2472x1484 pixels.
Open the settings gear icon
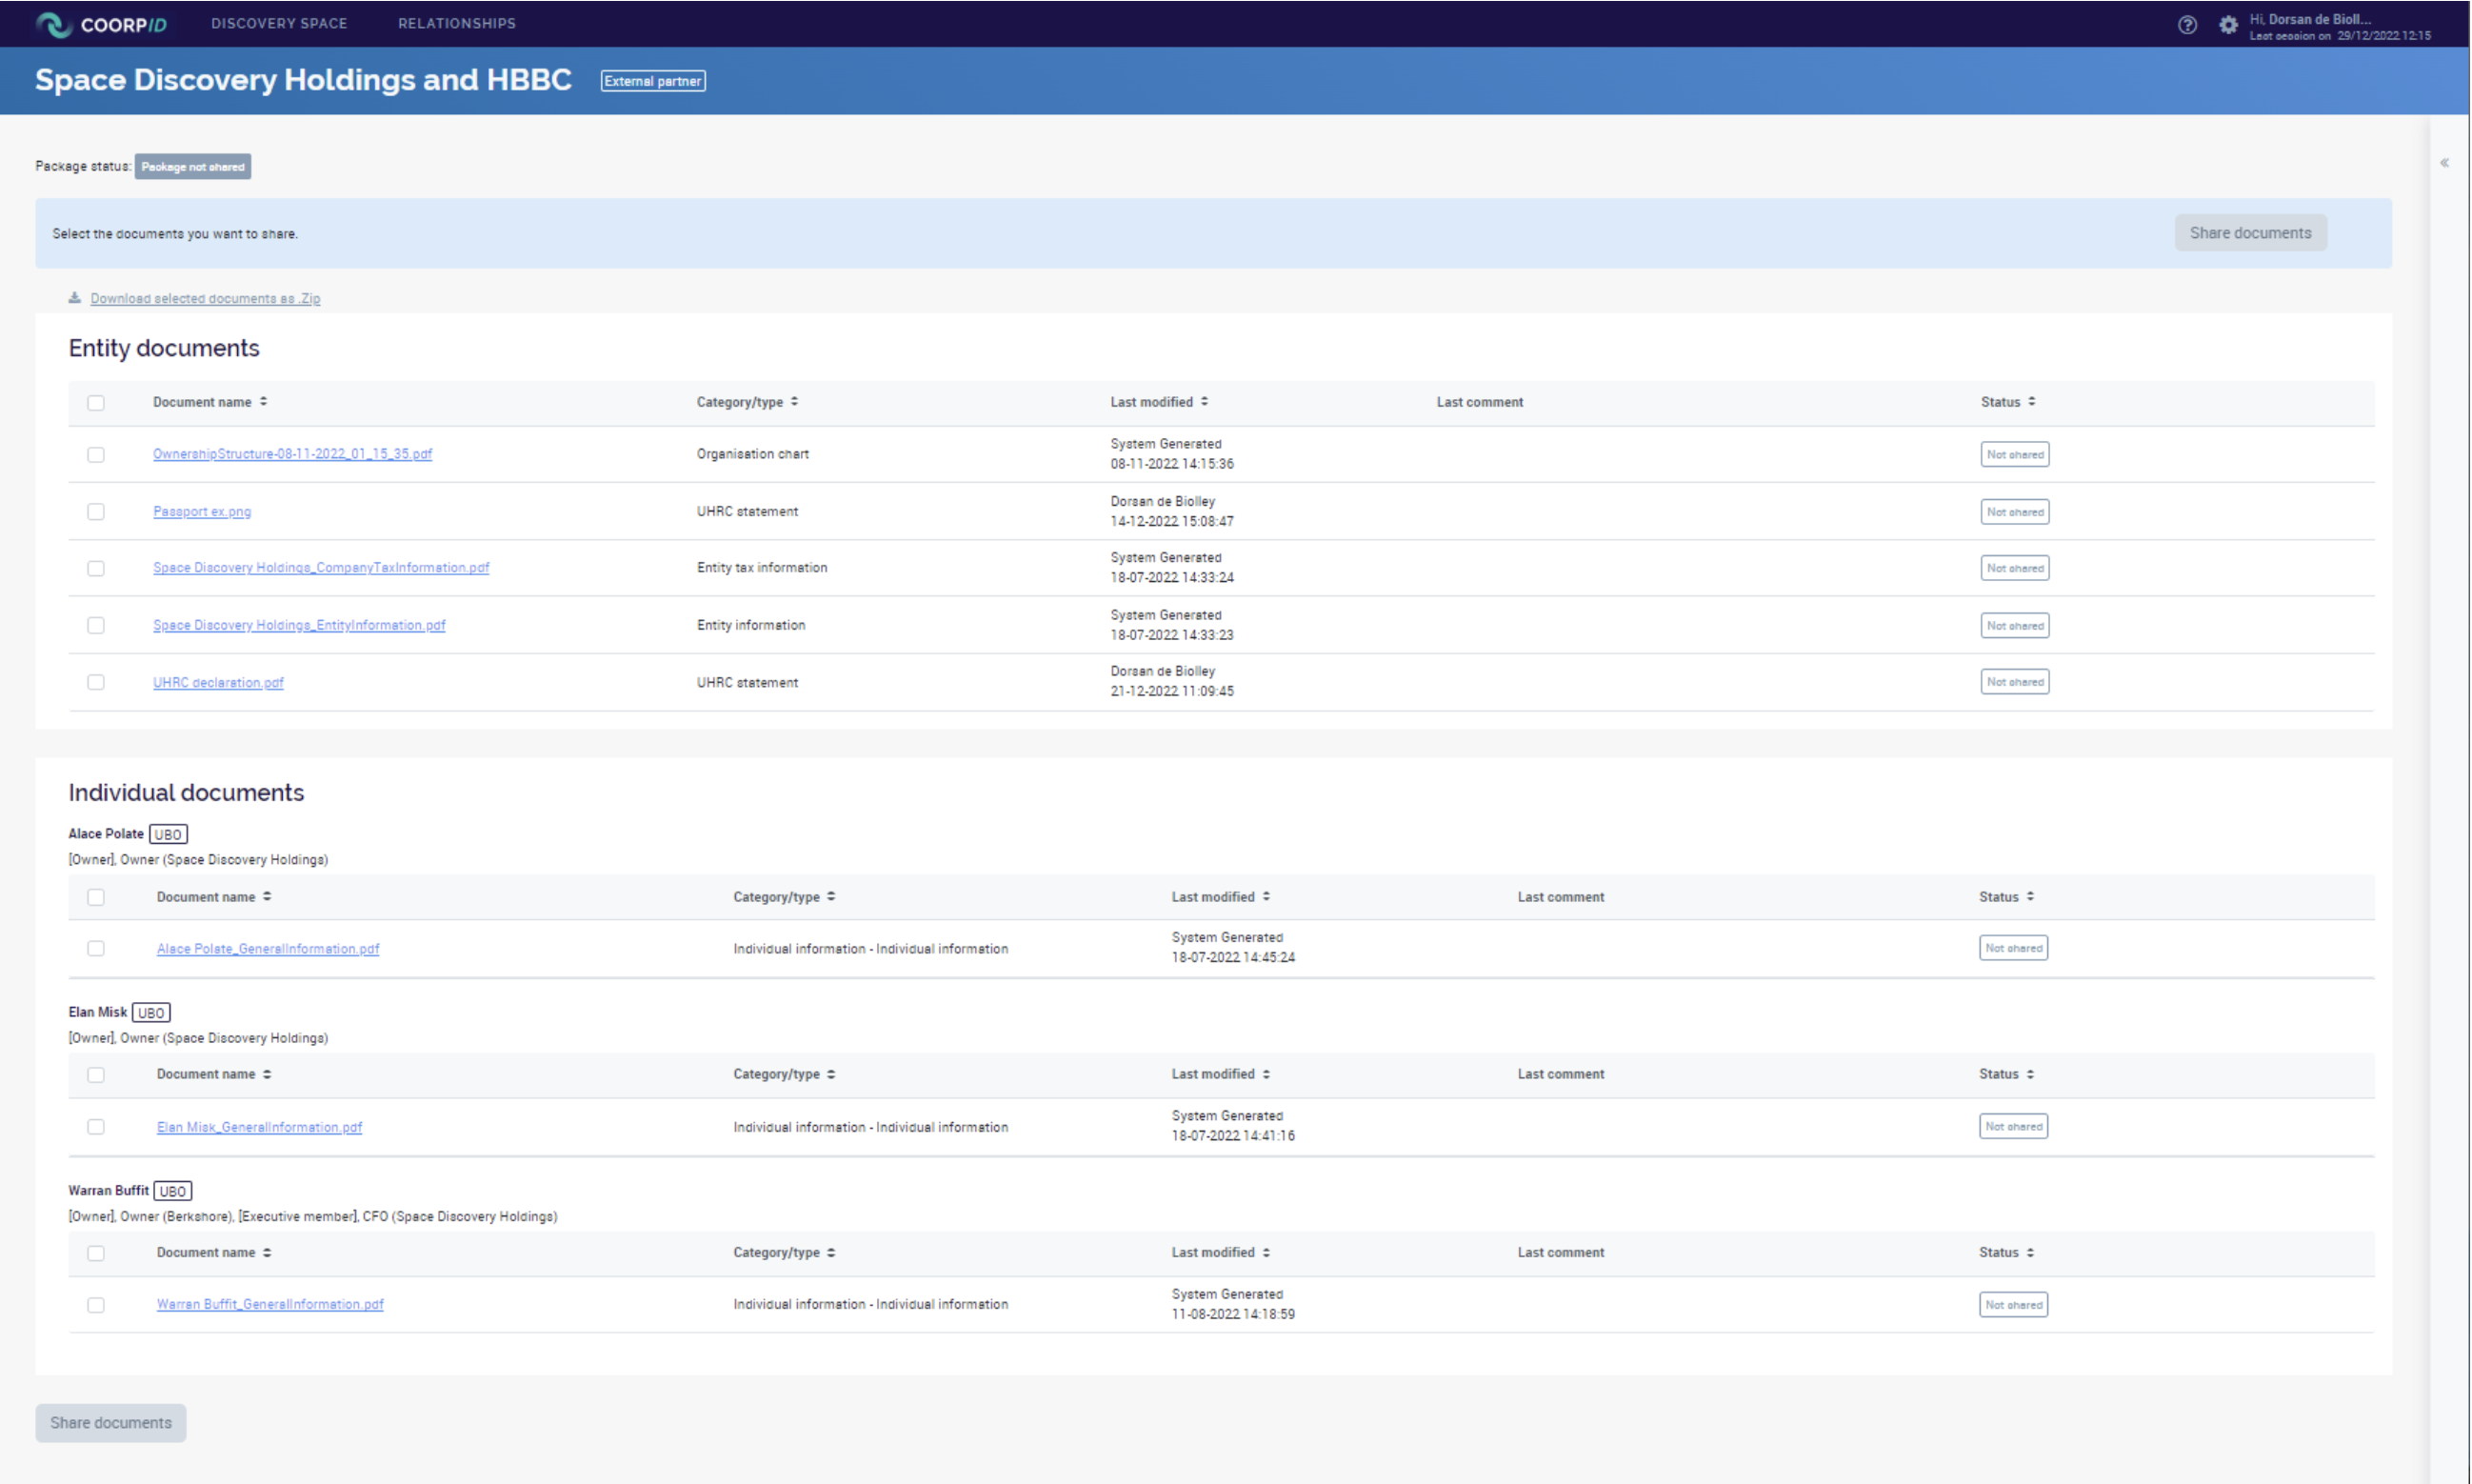coord(2228,25)
